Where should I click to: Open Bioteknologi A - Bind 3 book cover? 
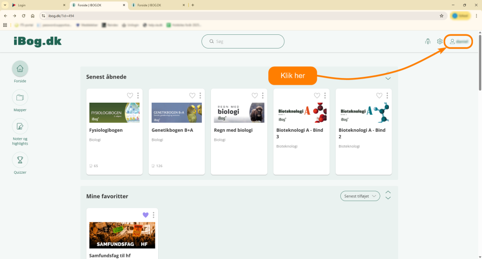click(301, 113)
